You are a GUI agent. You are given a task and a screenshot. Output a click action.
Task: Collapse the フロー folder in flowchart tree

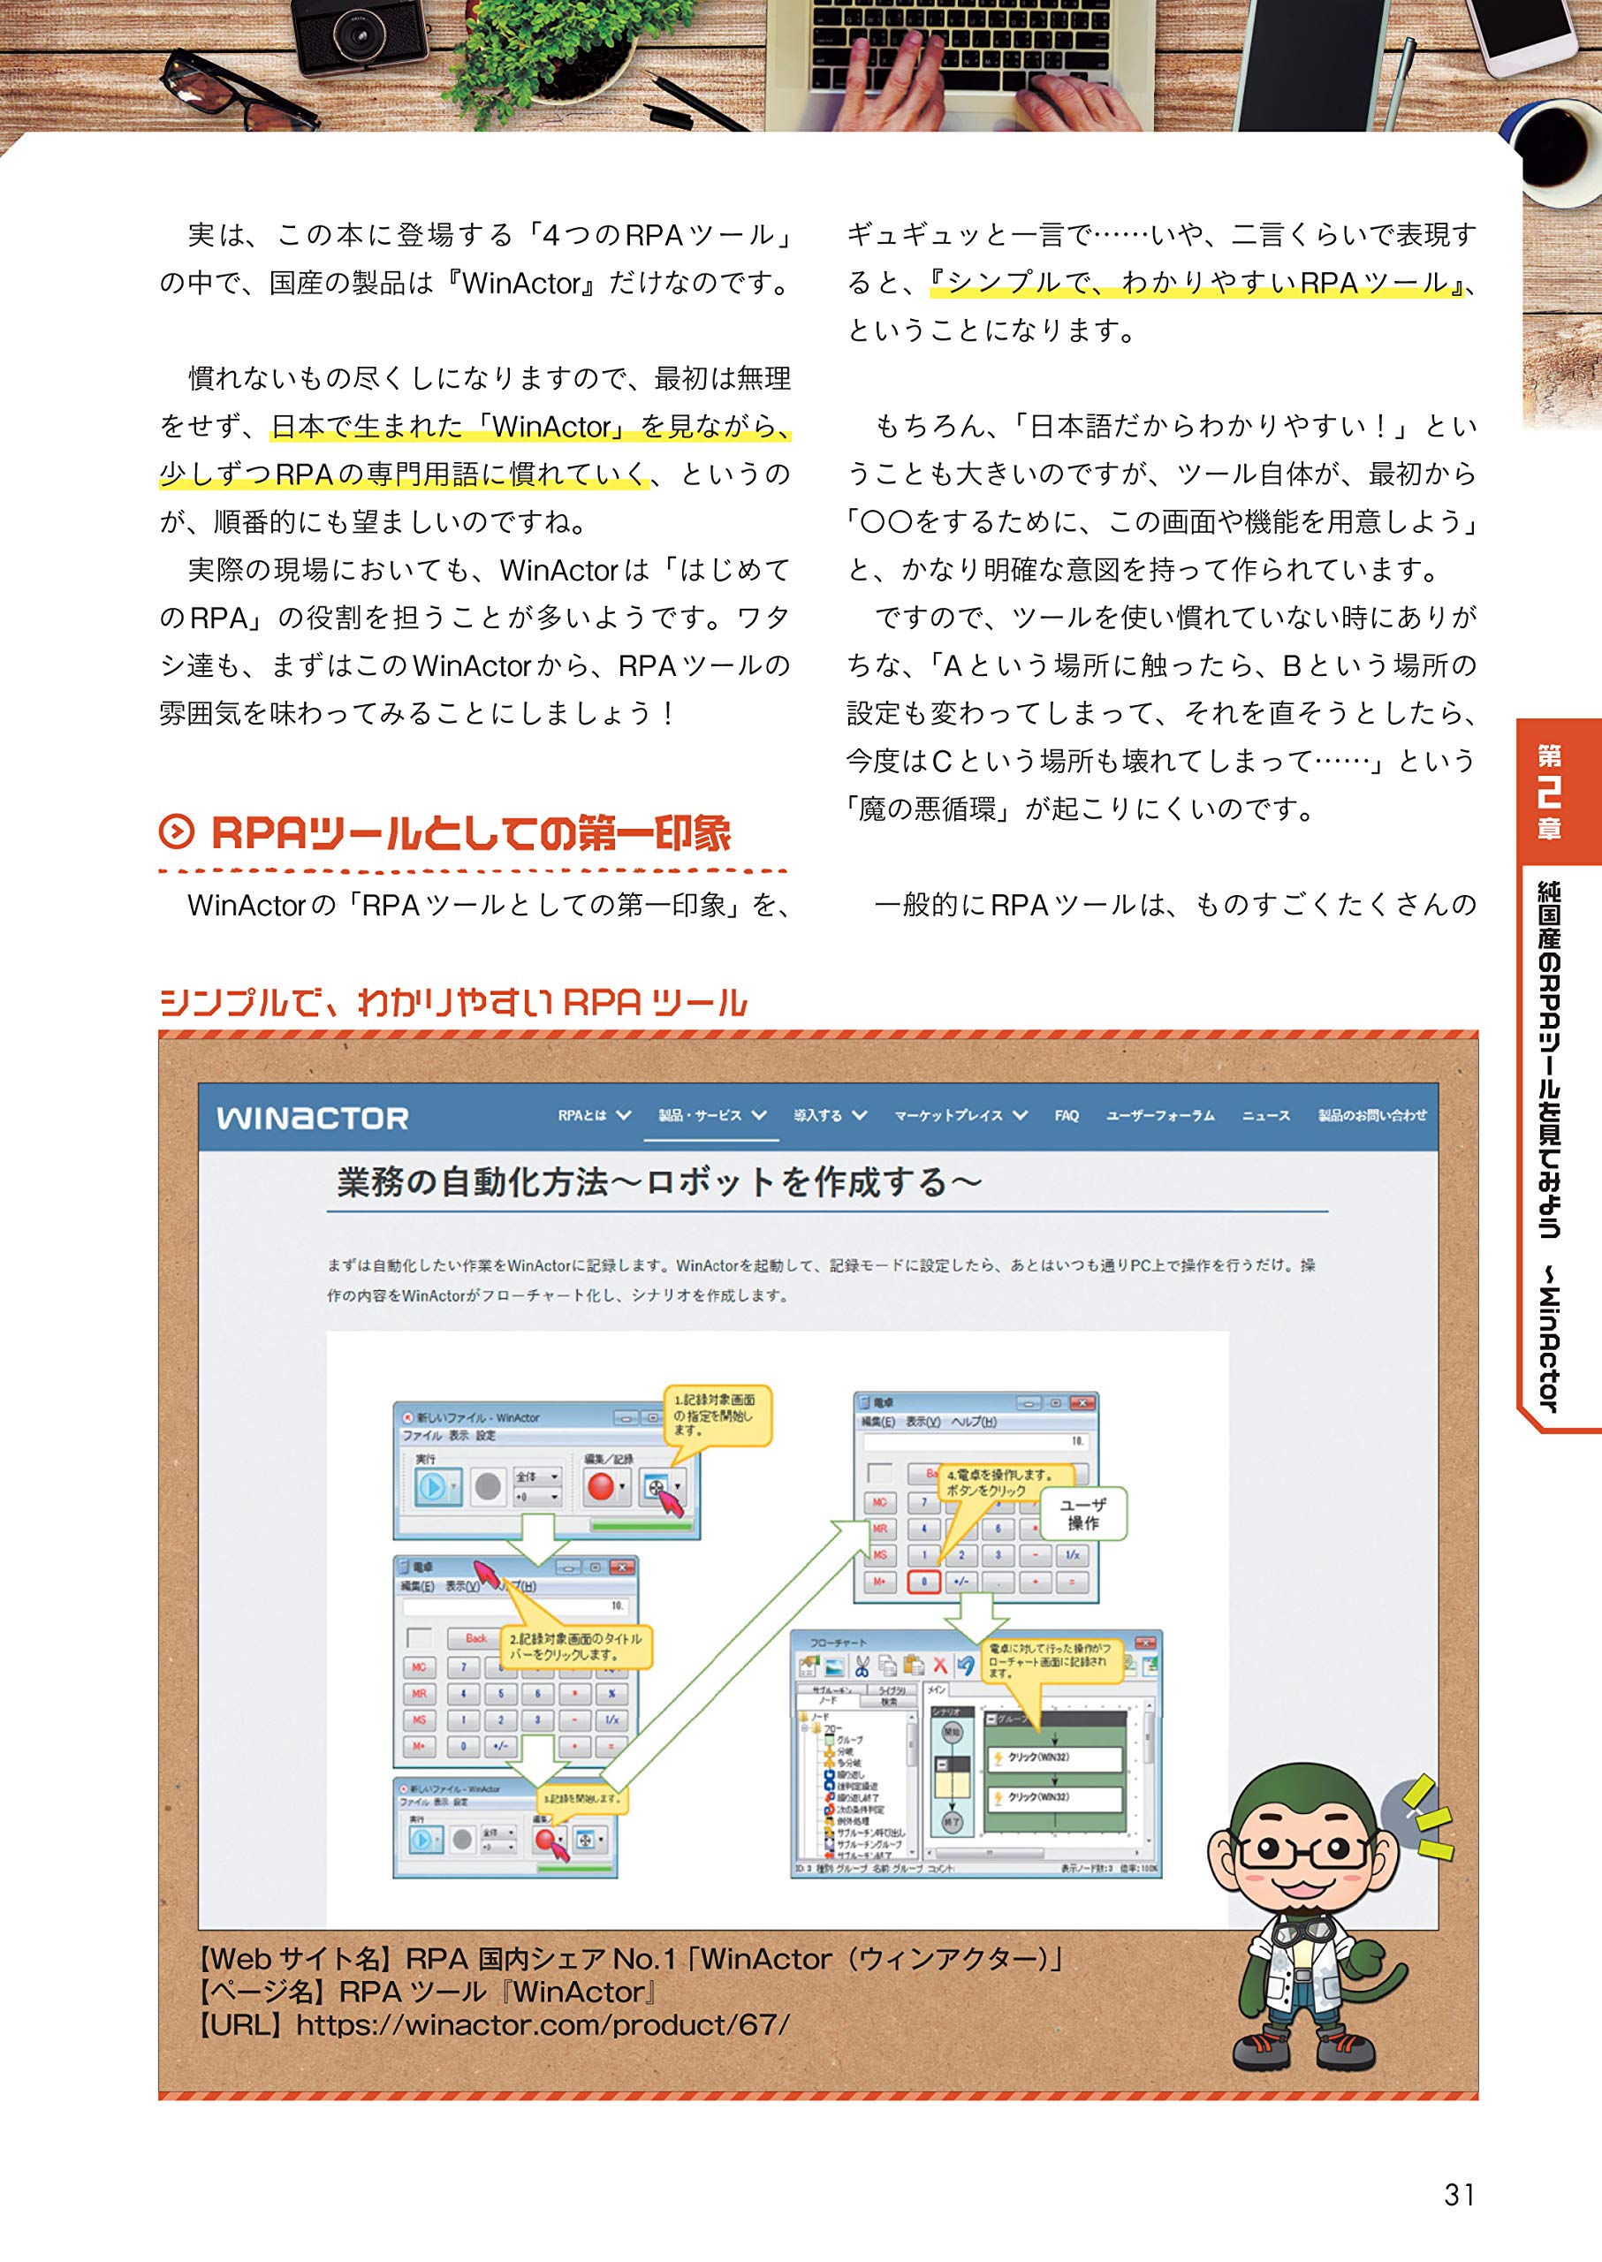click(x=805, y=1728)
